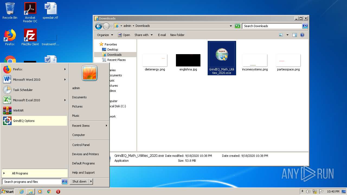Image resolution: width=347 pixels, height=195 pixels.
Task: Open Acrobat Reader DC desktop shortcut
Action: click(30, 12)
